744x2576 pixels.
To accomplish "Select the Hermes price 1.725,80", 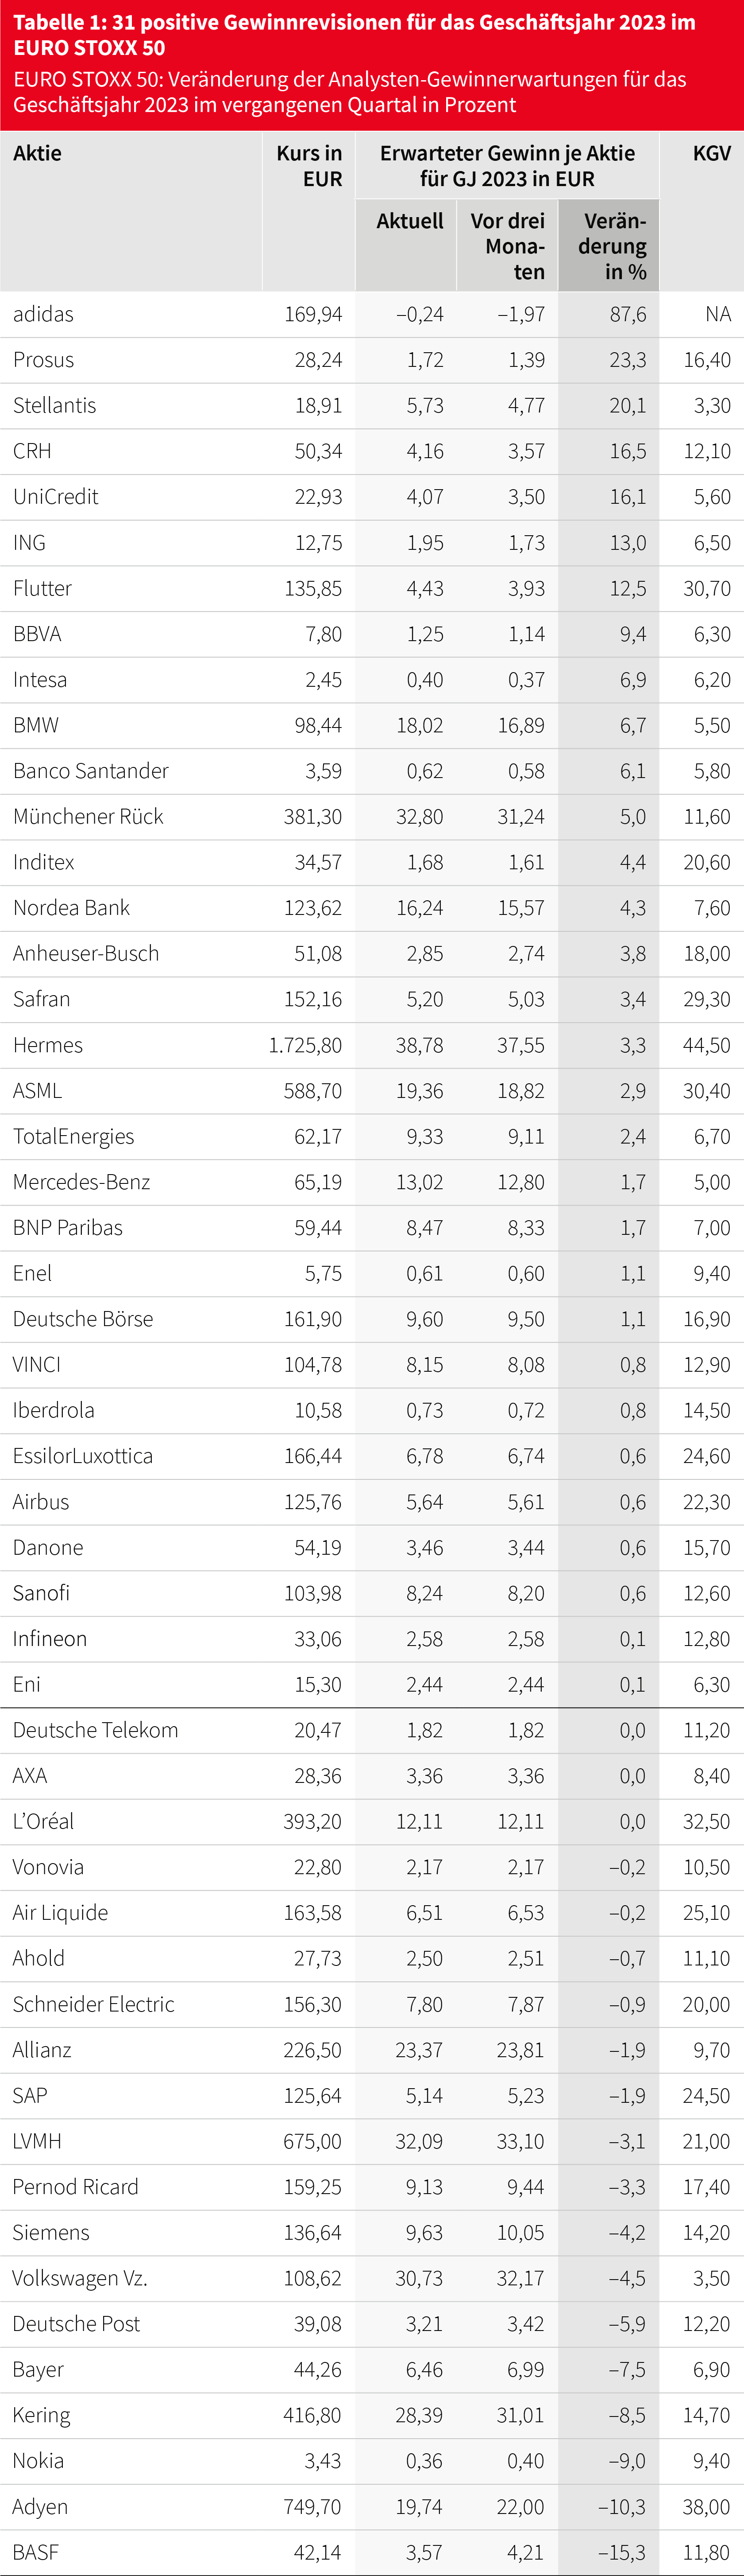I will tap(305, 1045).
